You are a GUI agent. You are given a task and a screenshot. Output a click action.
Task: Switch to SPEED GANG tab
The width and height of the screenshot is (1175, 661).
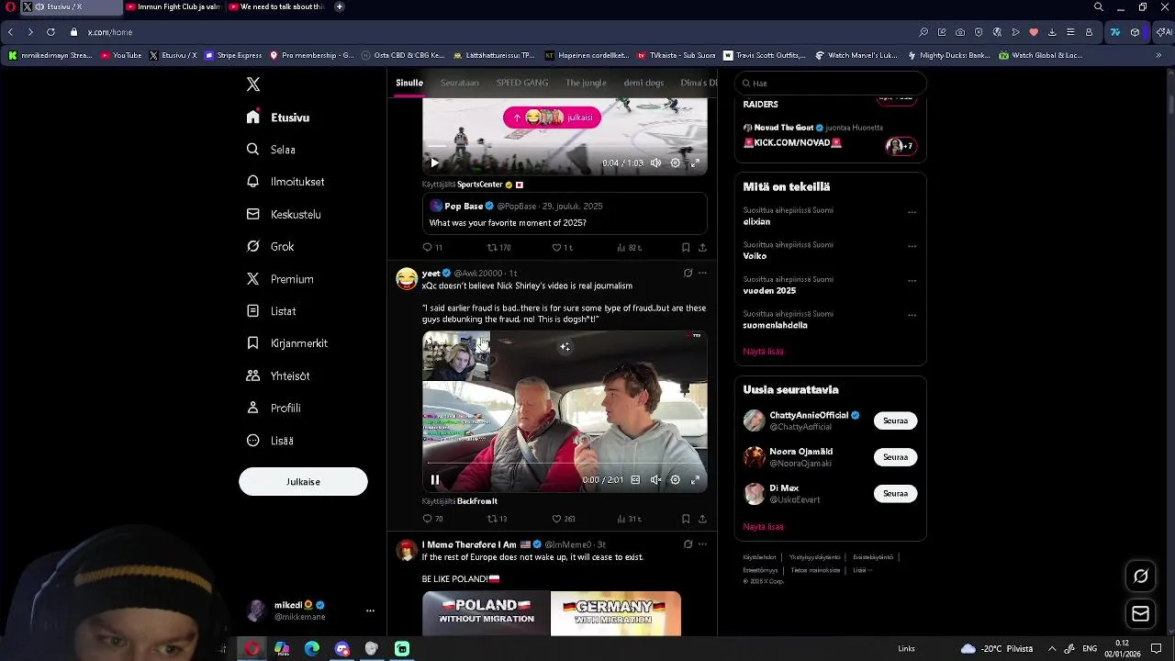pyautogui.click(x=522, y=83)
